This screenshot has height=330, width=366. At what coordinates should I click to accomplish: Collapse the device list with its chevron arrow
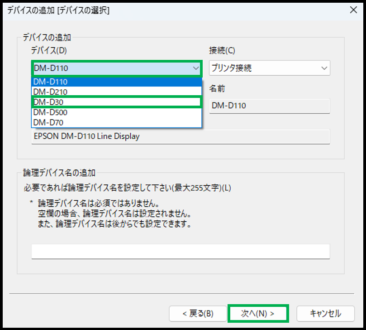(195, 68)
